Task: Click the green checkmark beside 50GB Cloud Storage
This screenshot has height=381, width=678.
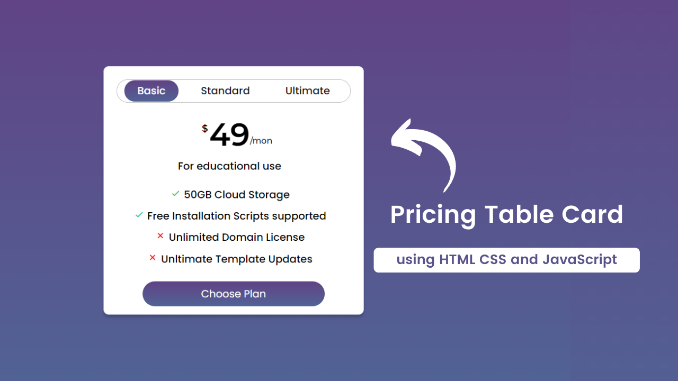Action: [175, 194]
